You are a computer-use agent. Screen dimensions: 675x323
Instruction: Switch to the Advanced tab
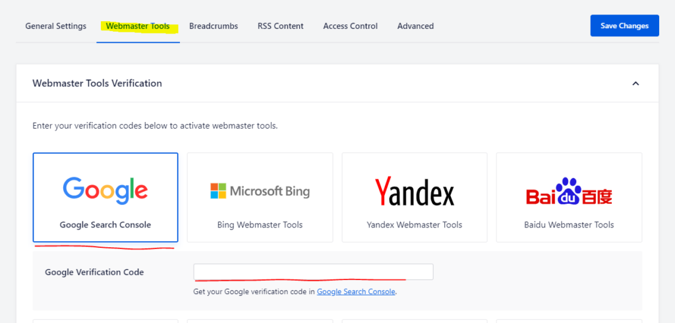pos(415,26)
